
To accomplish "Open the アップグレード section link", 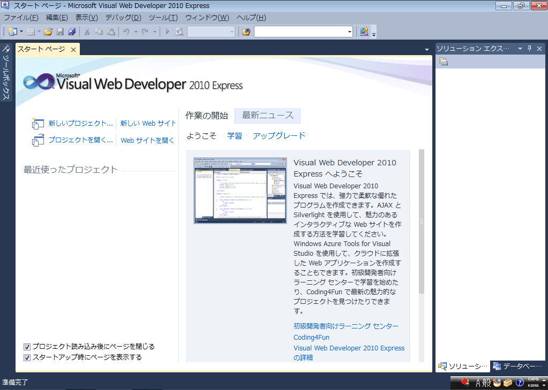I will (x=279, y=135).
